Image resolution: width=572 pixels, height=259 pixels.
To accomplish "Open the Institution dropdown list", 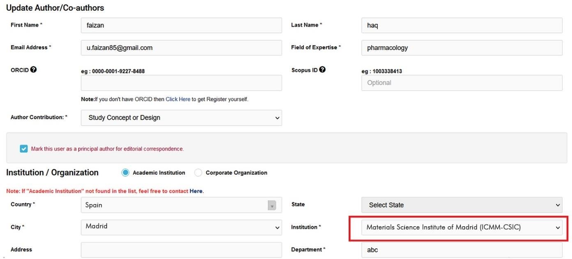I will point(462,227).
